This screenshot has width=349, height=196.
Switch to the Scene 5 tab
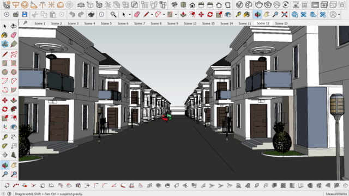pos(106,23)
